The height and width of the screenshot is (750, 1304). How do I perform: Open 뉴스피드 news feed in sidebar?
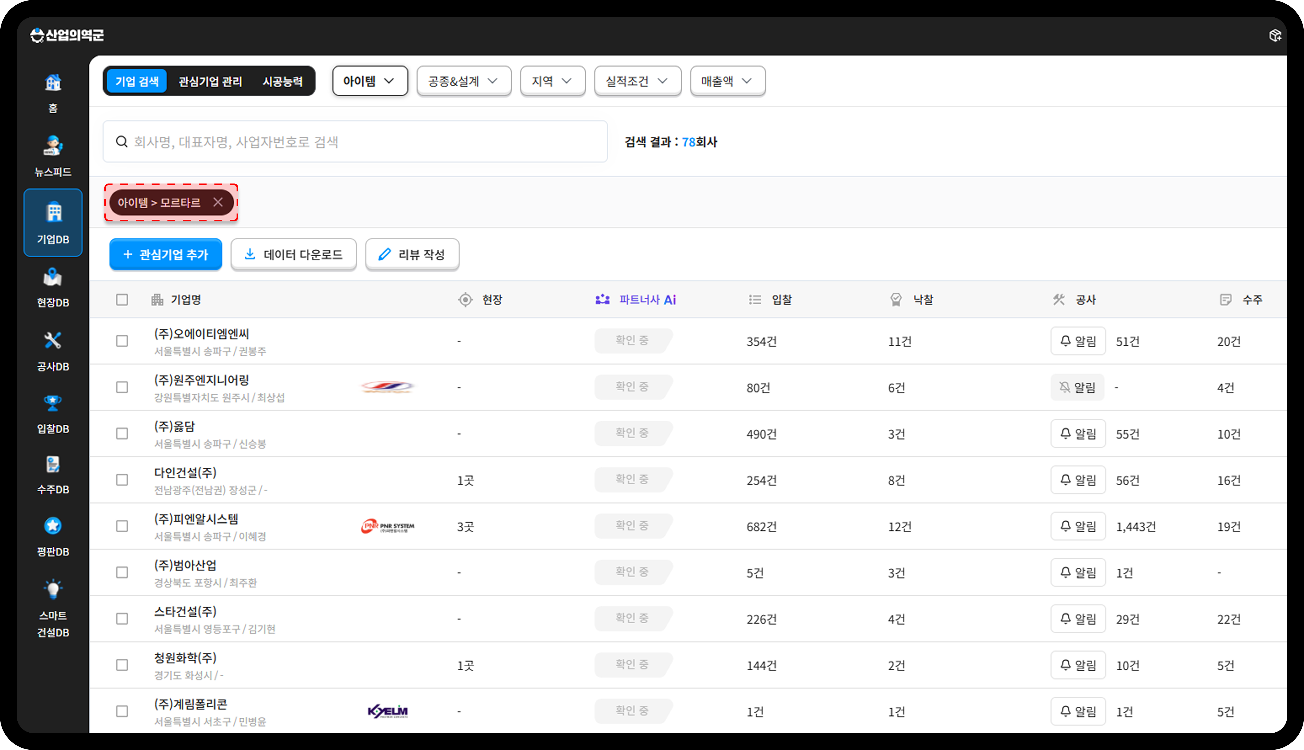[x=52, y=156]
